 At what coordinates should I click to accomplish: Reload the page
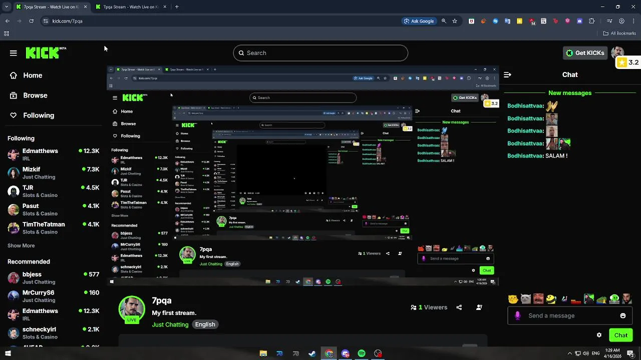click(x=31, y=21)
